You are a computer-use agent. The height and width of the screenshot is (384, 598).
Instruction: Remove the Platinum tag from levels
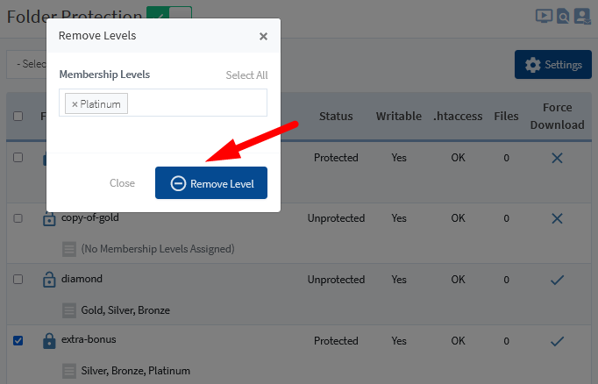click(x=75, y=104)
